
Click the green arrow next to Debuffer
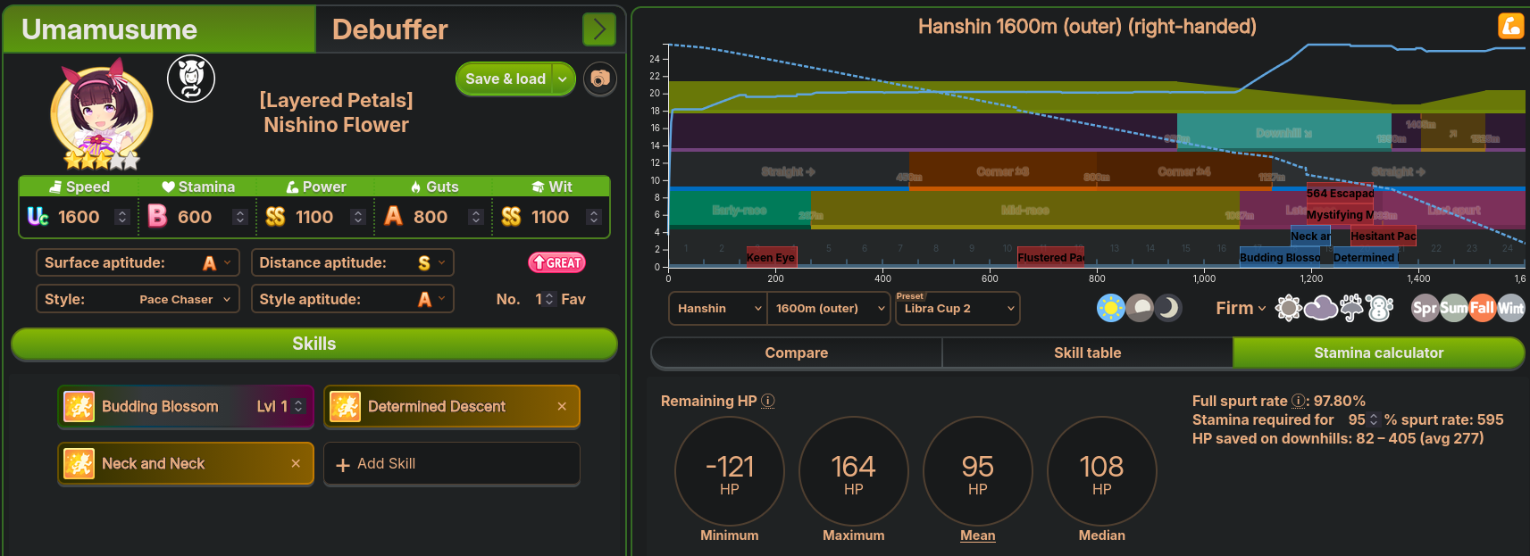coord(599,29)
